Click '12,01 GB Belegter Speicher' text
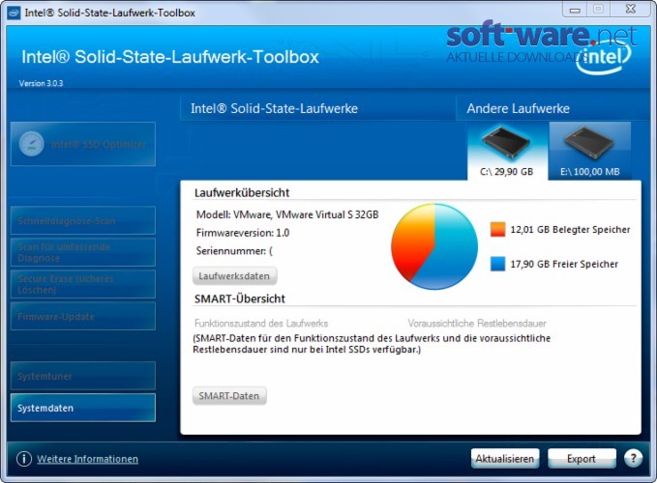The width and height of the screenshot is (657, 483). pyautogui.click(x=570, y=229)
